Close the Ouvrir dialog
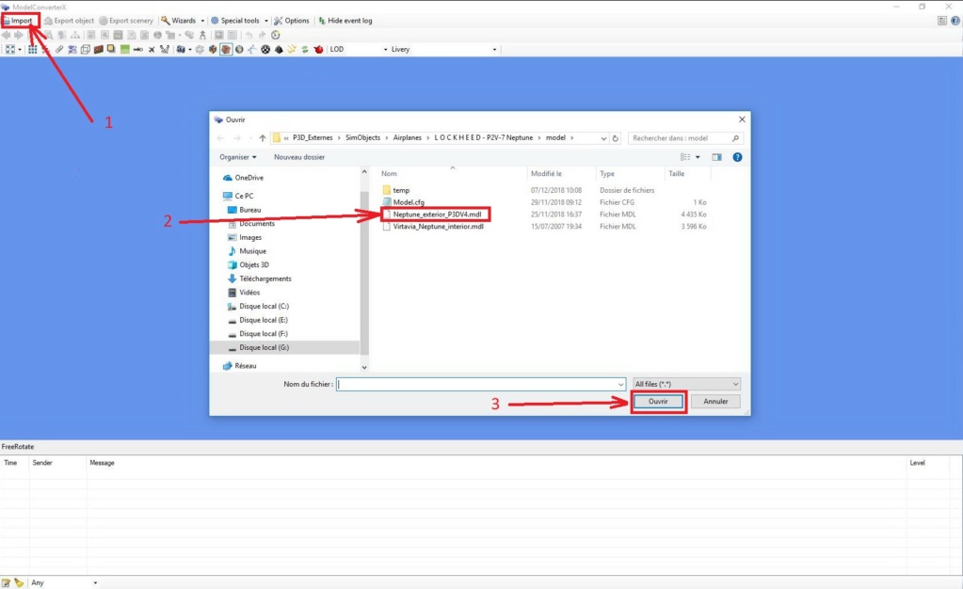Image resolution: width=963 pixels, height=589 pixels. coord(741,119)
